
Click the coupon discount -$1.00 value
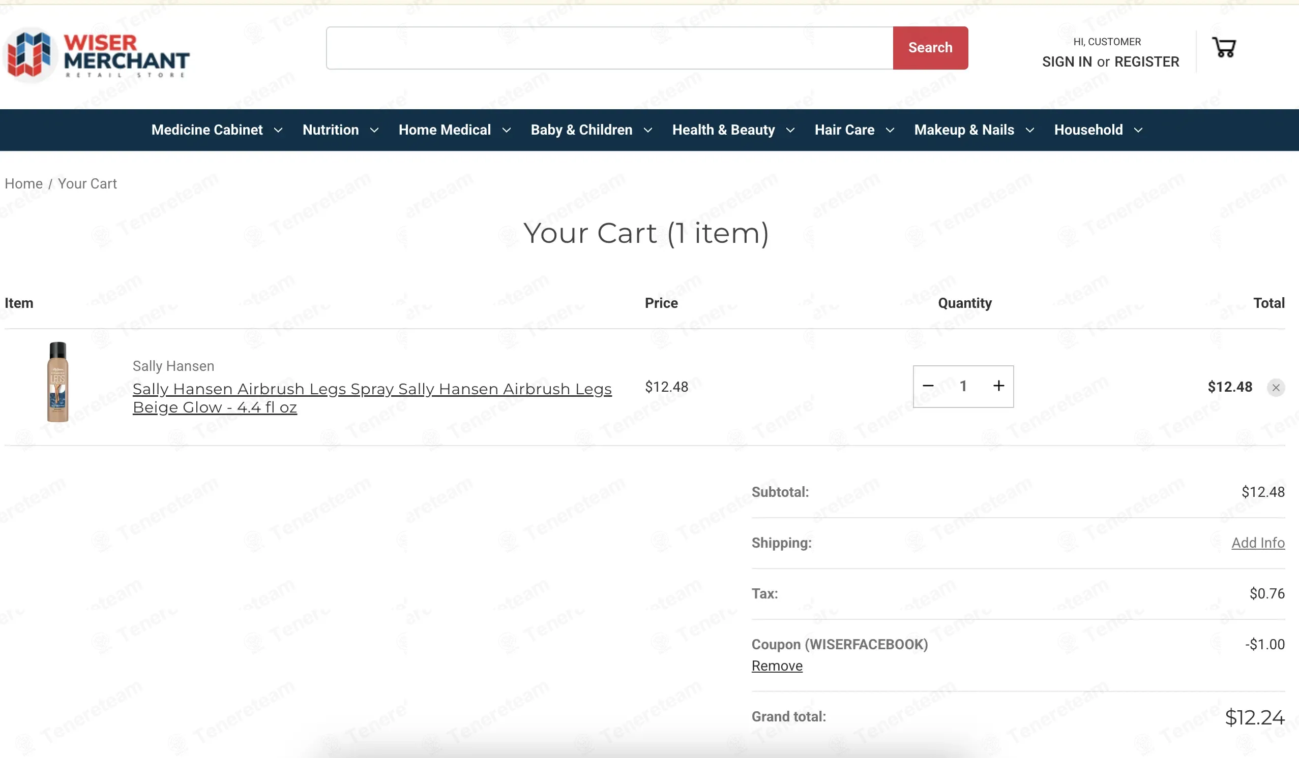pos(1265,644)
